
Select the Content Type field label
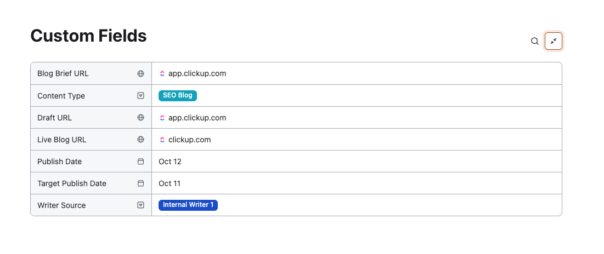[x=61, y=96]
